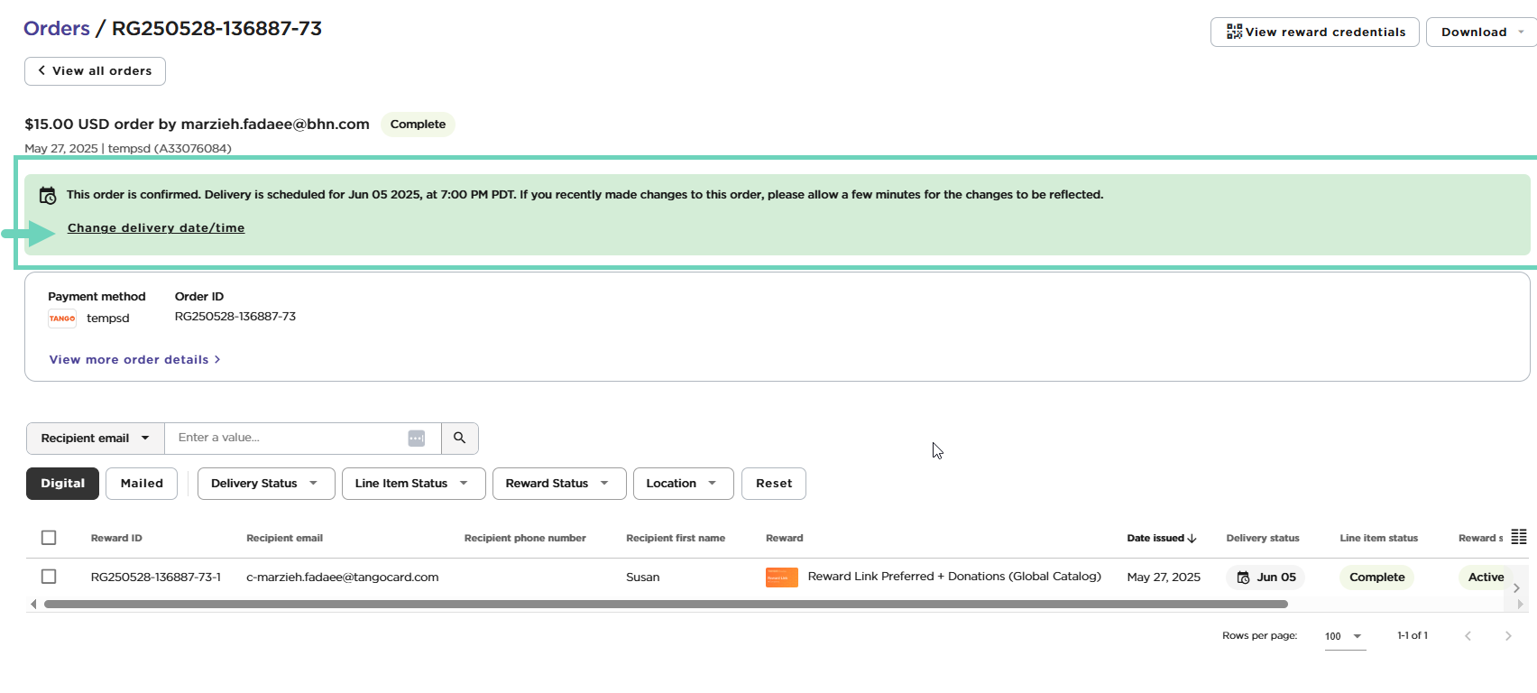
Task: Click the previous page arrow in pagination
Action: tap(1468, 636)
